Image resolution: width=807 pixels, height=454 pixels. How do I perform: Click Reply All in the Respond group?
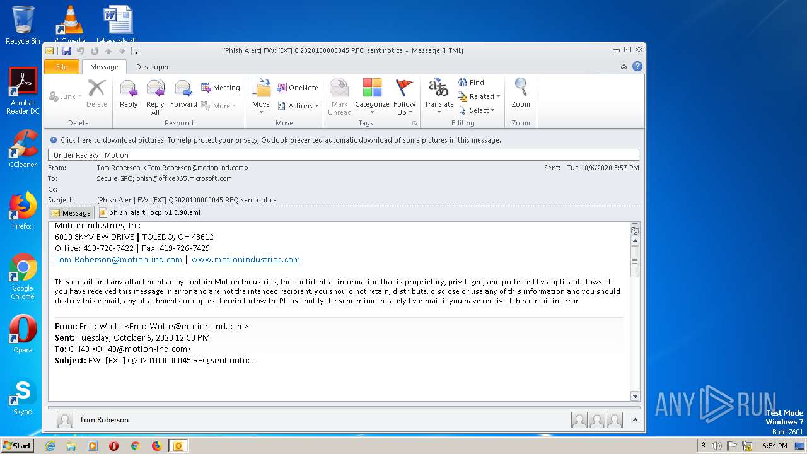155,97
